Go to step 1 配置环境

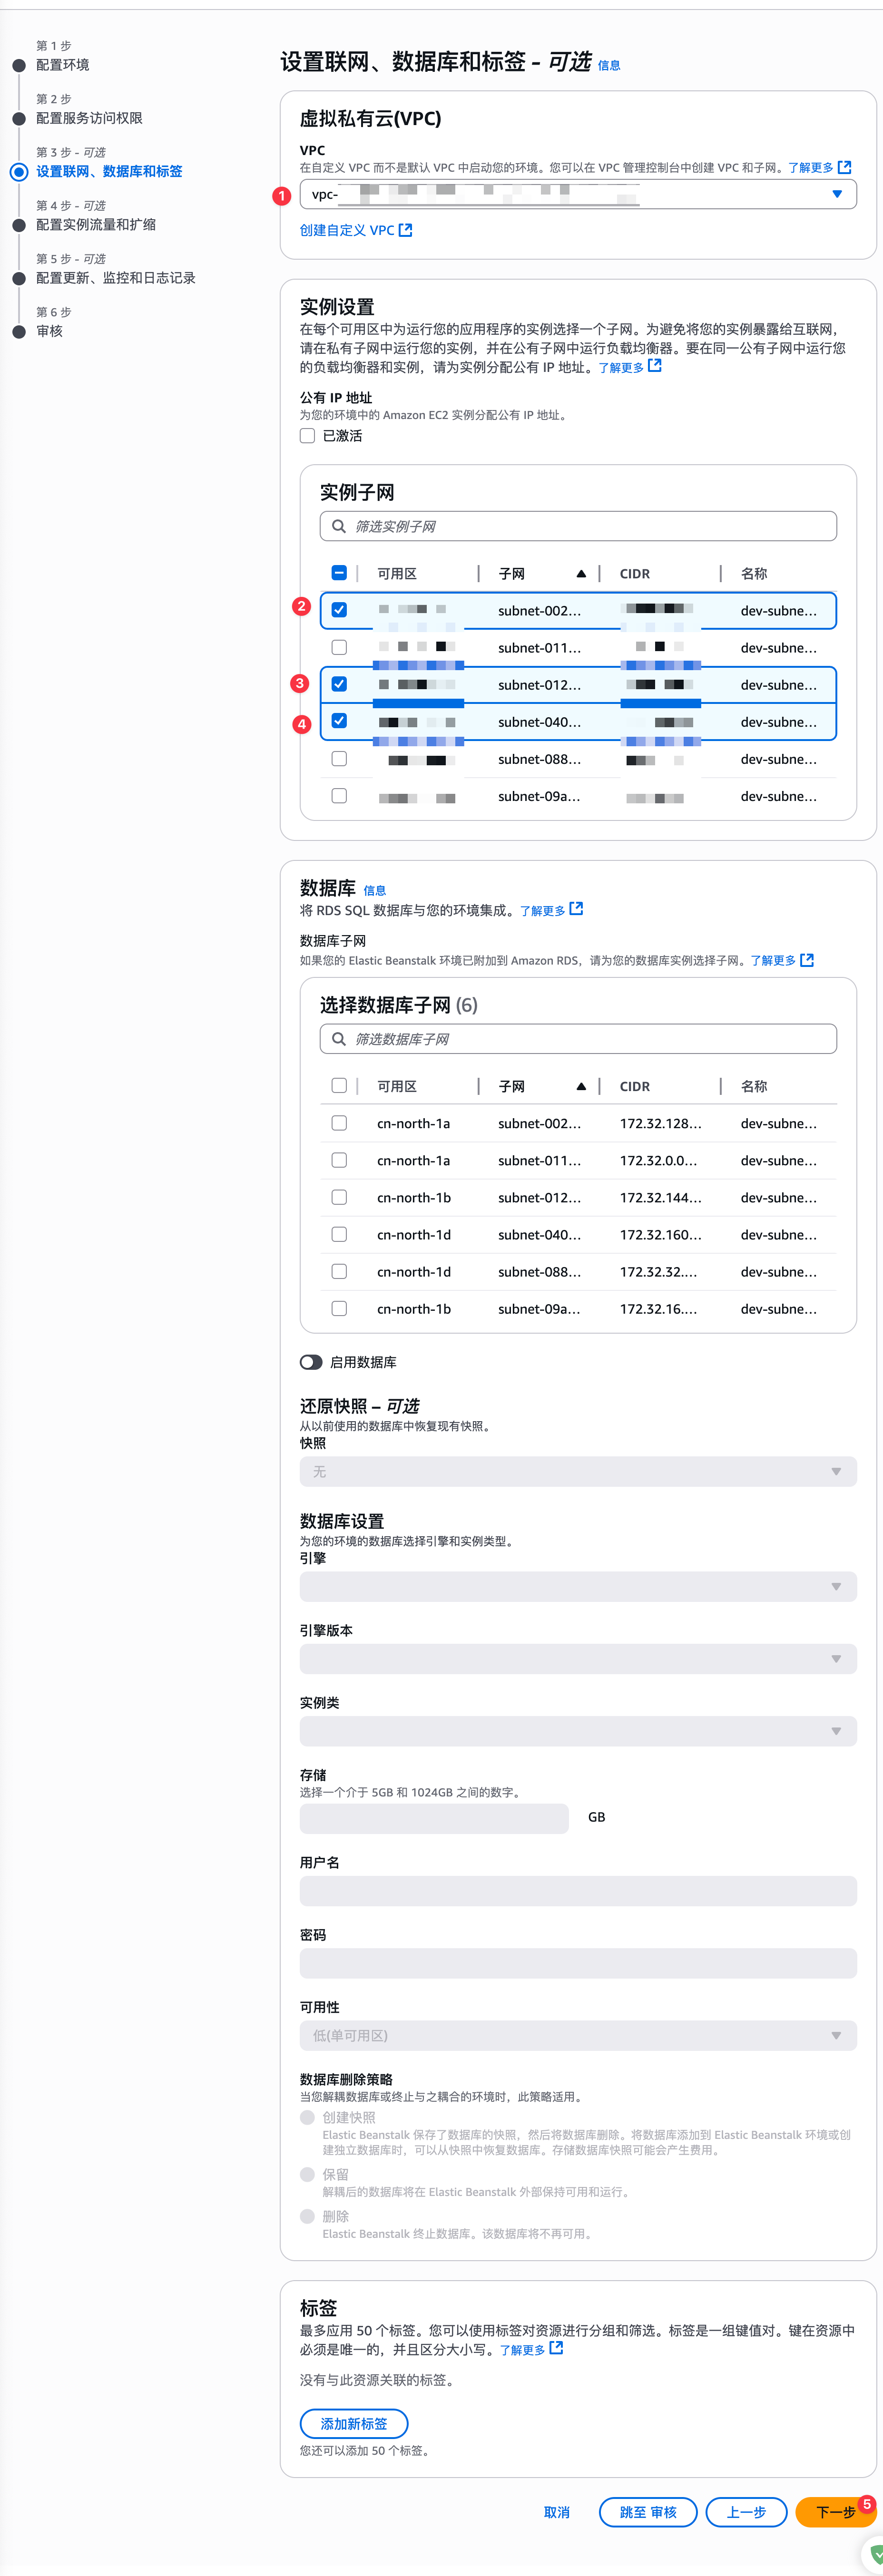click(62, 65)
